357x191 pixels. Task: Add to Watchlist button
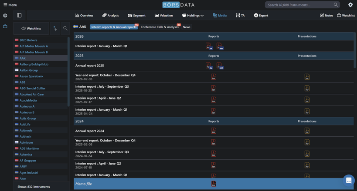346,16
